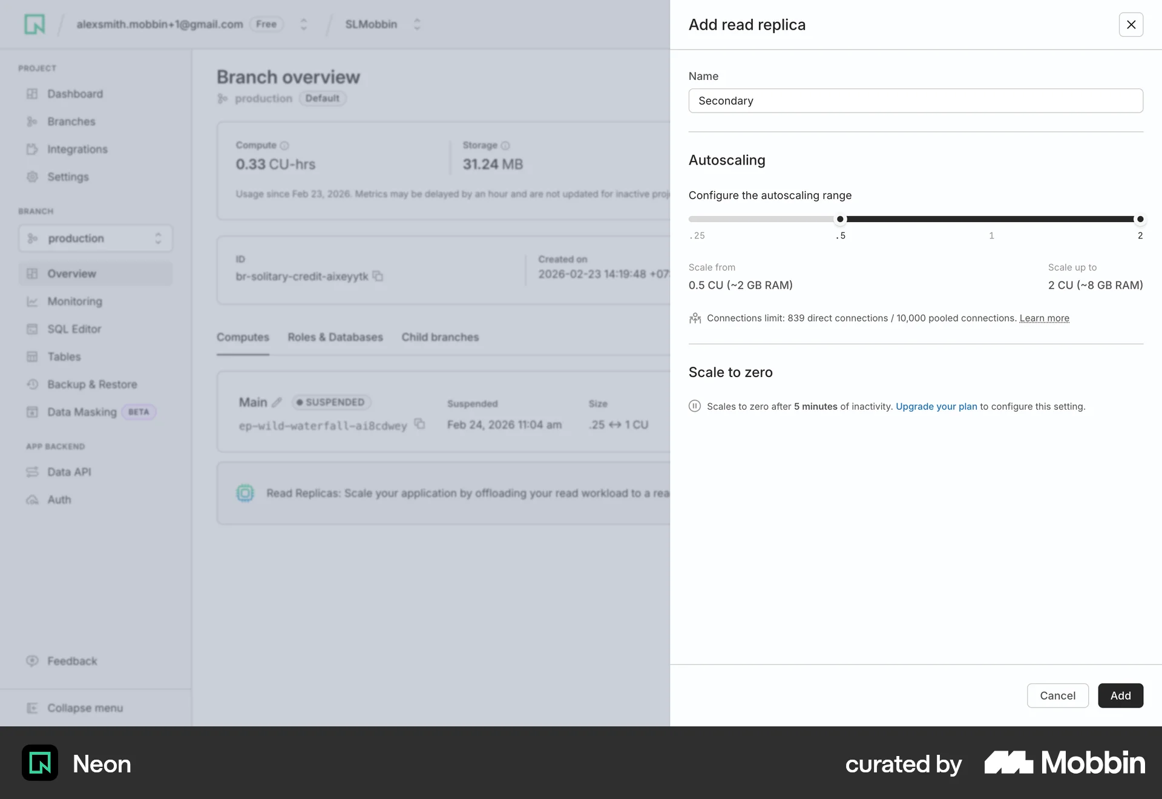Screen dimensions: 1162x799
Task: Click the Overview sidebar icon
Action: [x=32, y=274]
